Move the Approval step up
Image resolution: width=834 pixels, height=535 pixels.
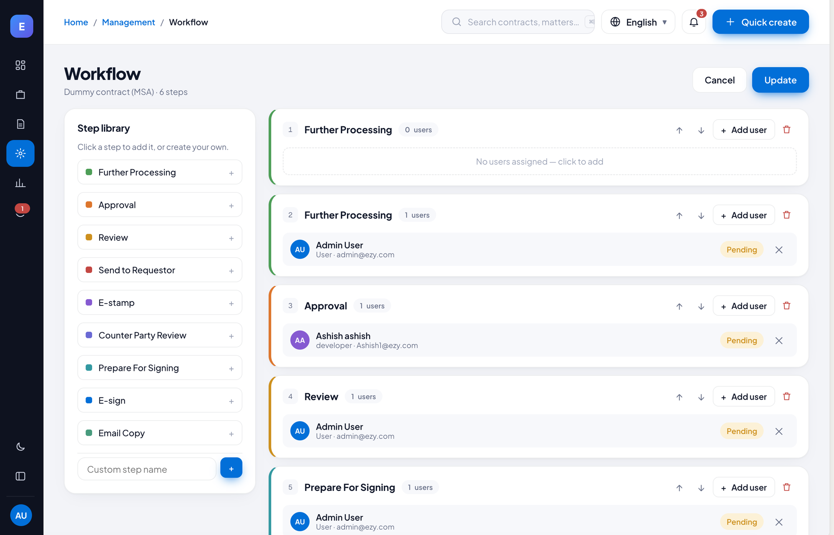tap(679, 306)
